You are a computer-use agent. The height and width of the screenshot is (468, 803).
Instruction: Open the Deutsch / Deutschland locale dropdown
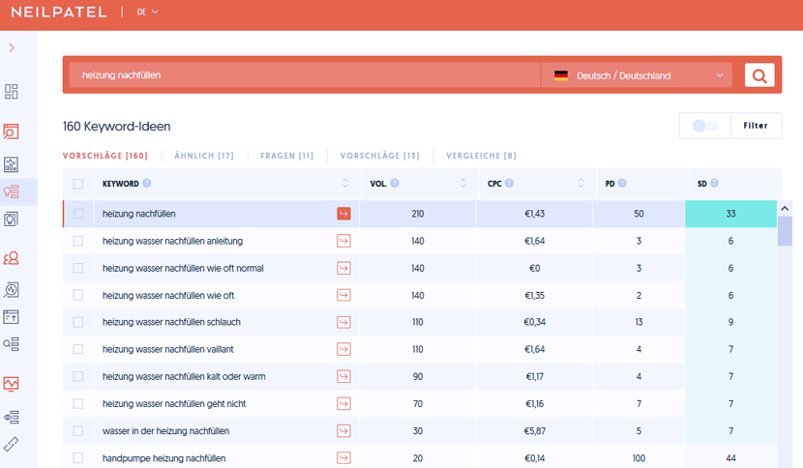(x=637, y=75)
